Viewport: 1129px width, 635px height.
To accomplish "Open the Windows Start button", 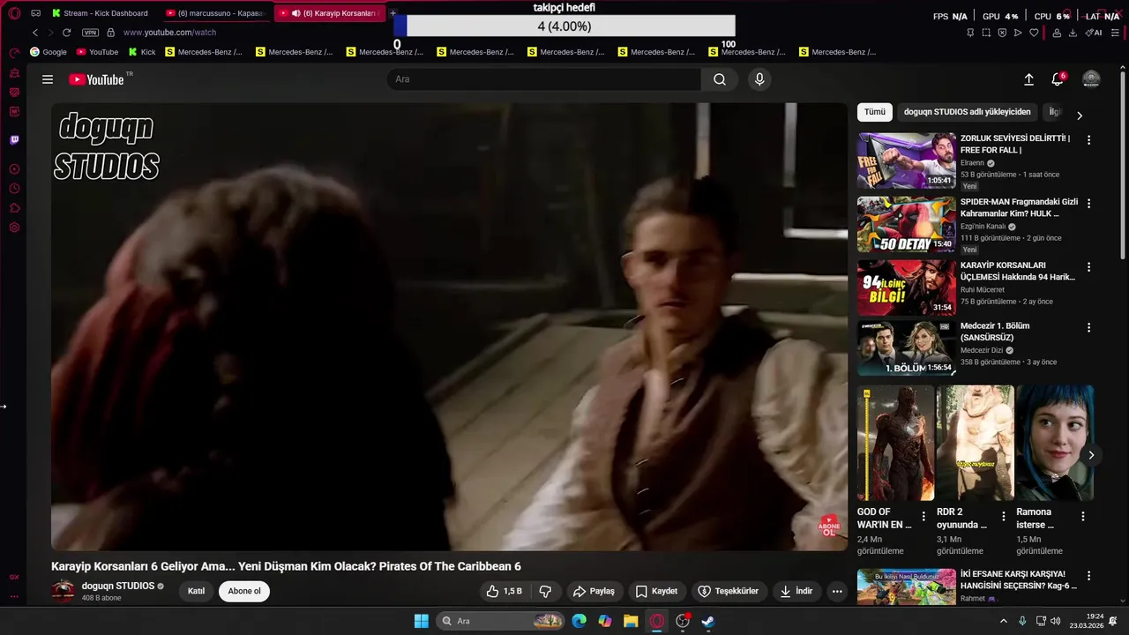I will coord(422,621).
